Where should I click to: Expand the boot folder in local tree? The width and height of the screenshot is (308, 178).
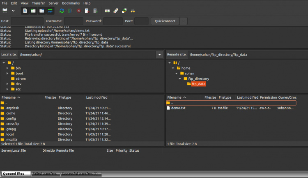tap(7, 73)
